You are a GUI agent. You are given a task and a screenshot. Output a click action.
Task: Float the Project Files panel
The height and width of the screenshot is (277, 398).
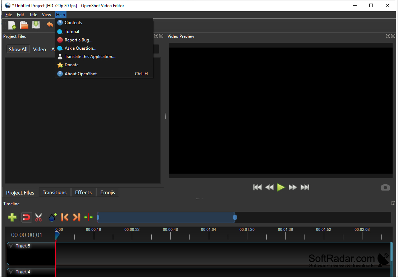coord(156,36)
